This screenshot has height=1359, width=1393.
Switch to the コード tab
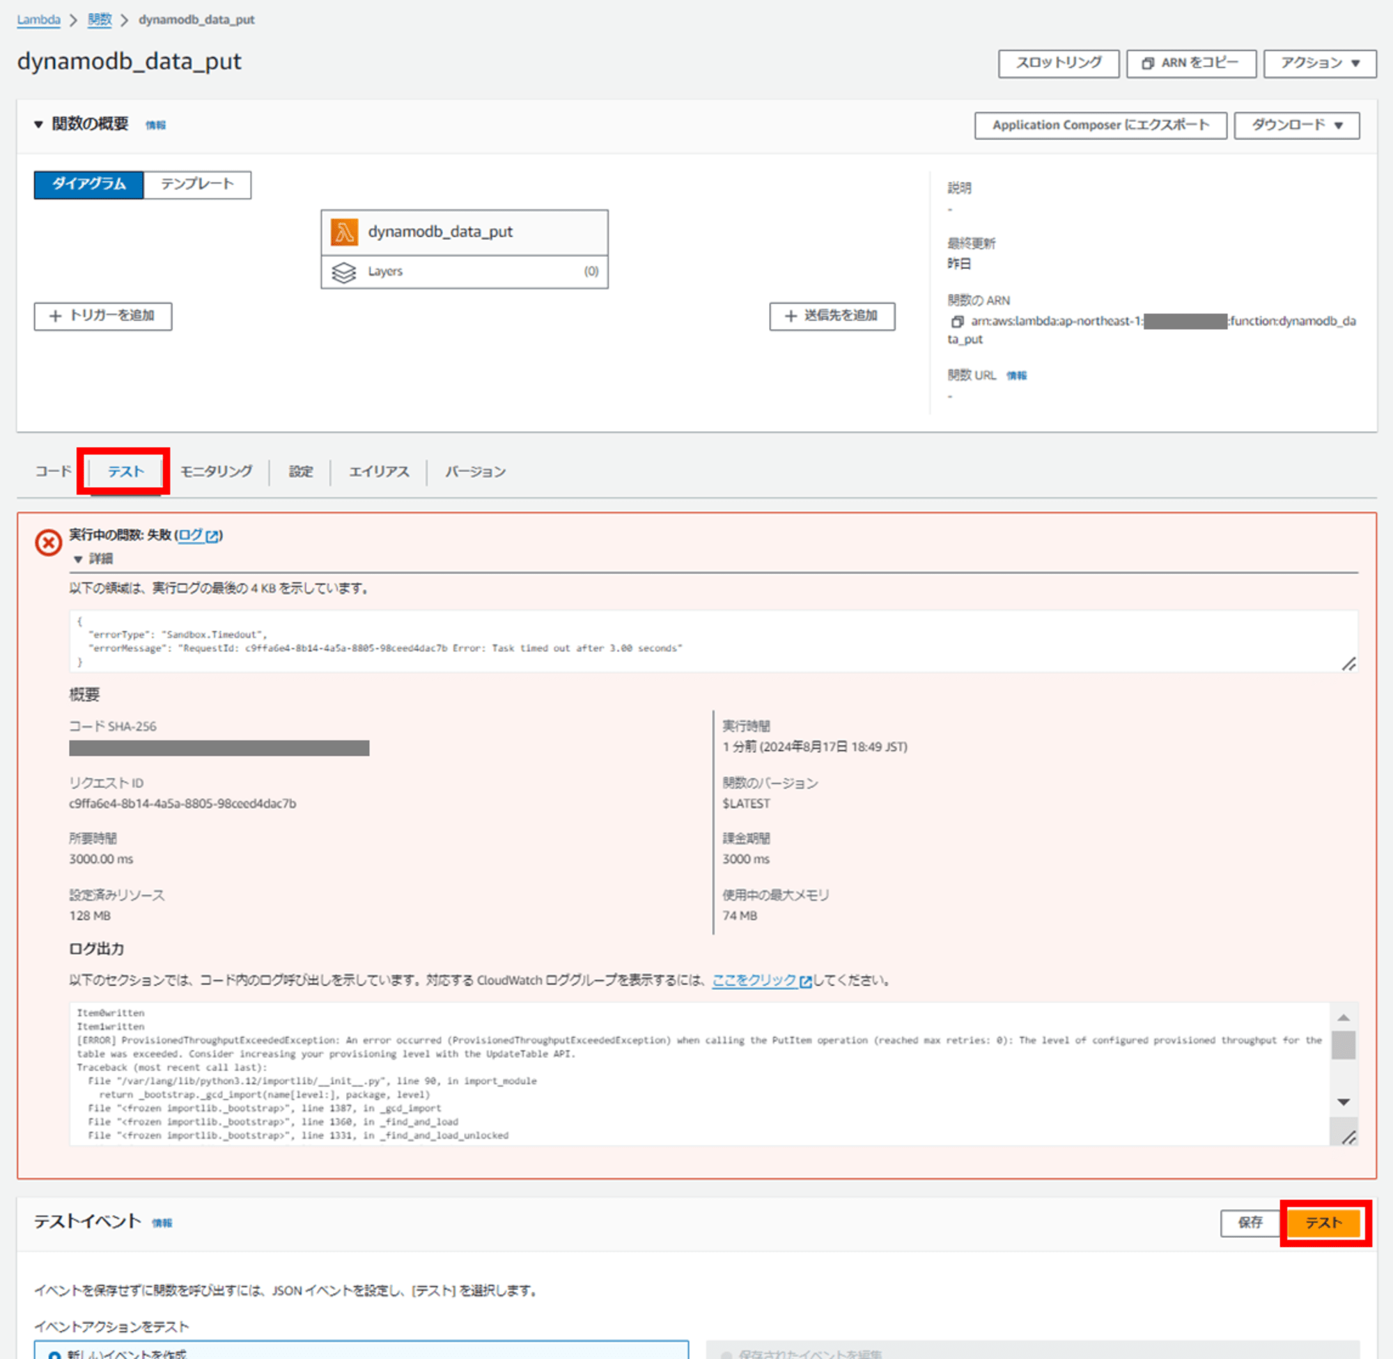coord(54,471)
